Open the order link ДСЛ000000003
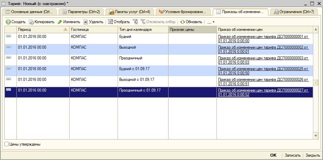Viewport: 323px width, 160px height. 263,60
